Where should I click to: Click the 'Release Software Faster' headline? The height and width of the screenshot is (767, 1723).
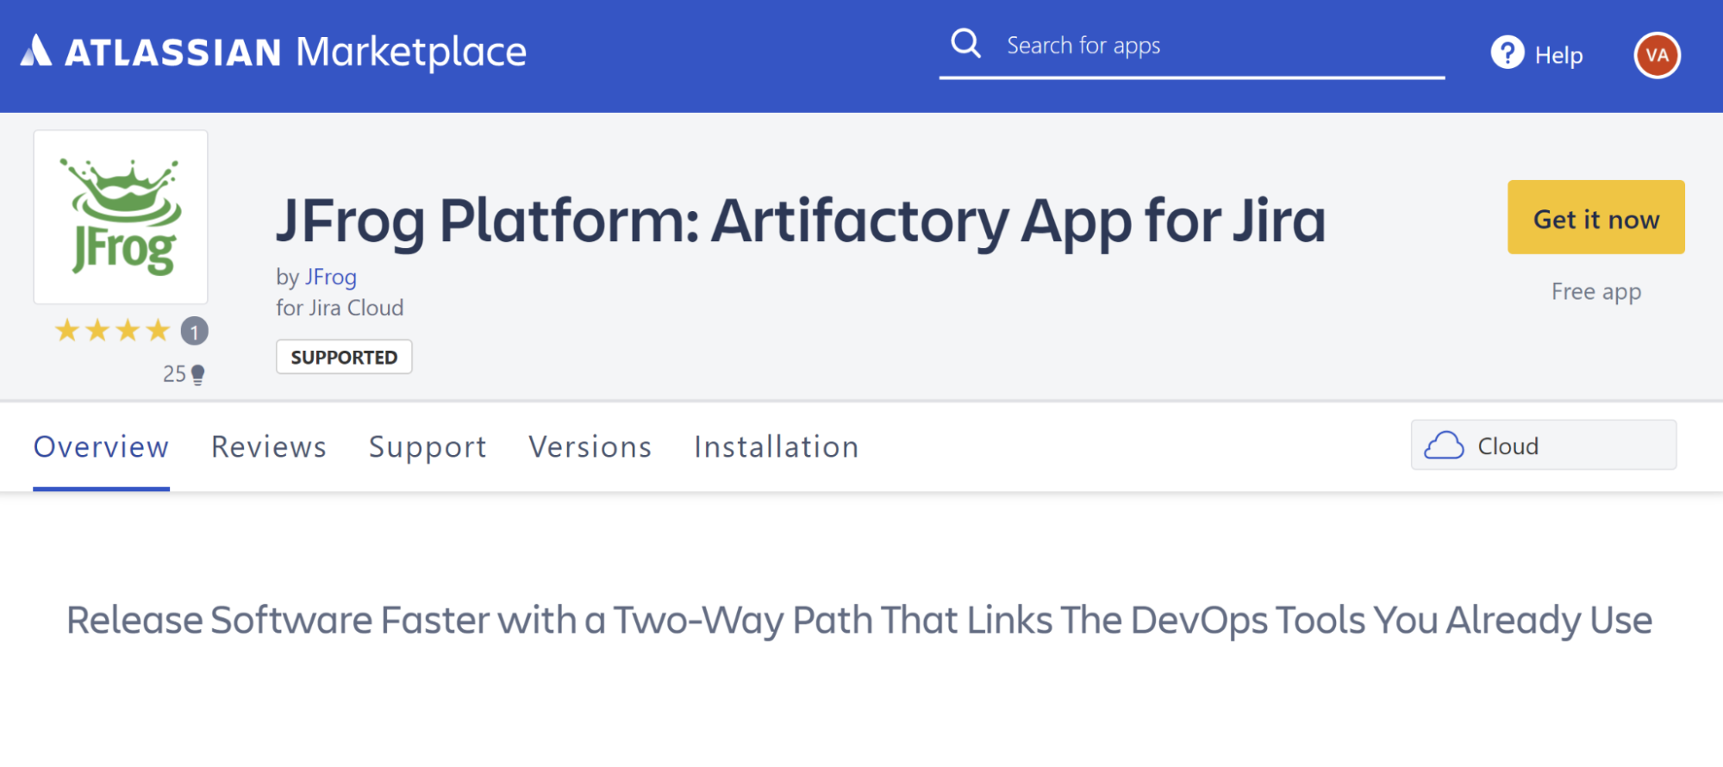click(859, 620)
